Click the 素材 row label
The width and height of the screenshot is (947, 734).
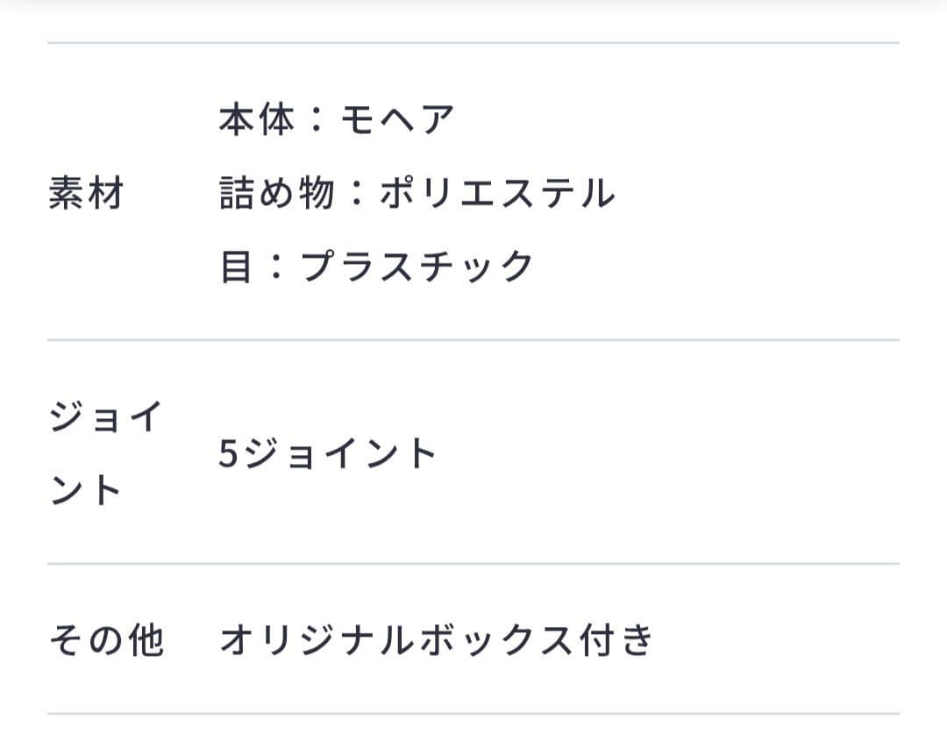coord(86,193)
